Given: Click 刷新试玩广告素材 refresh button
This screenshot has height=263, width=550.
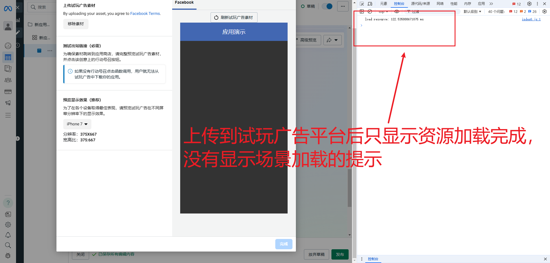Looking at the screenshot, I should [234, 17].
